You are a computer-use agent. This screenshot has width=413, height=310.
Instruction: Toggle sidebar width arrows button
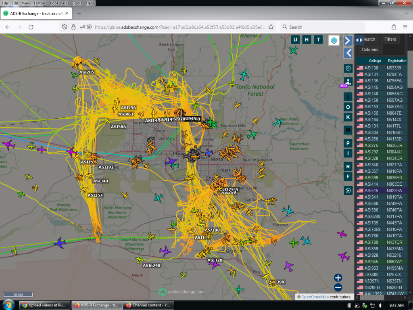coord(359,40)
